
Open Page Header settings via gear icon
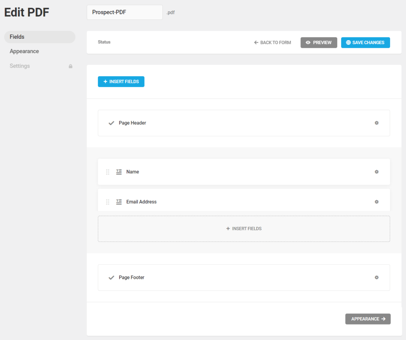tap(376, 123)
